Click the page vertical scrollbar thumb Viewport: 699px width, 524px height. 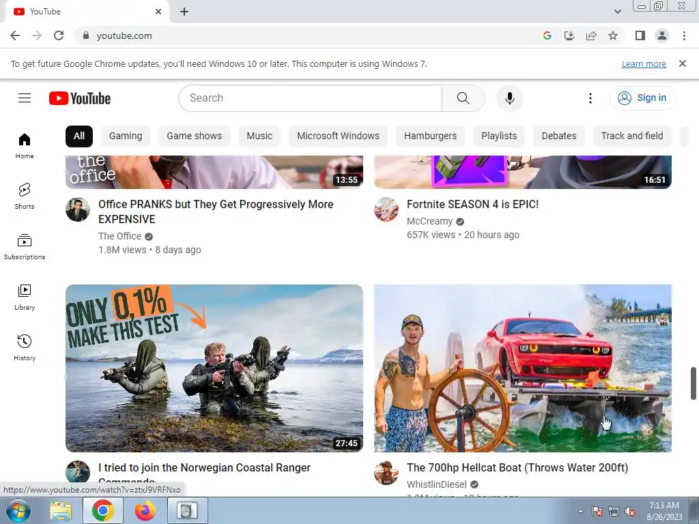pos(694,383)
